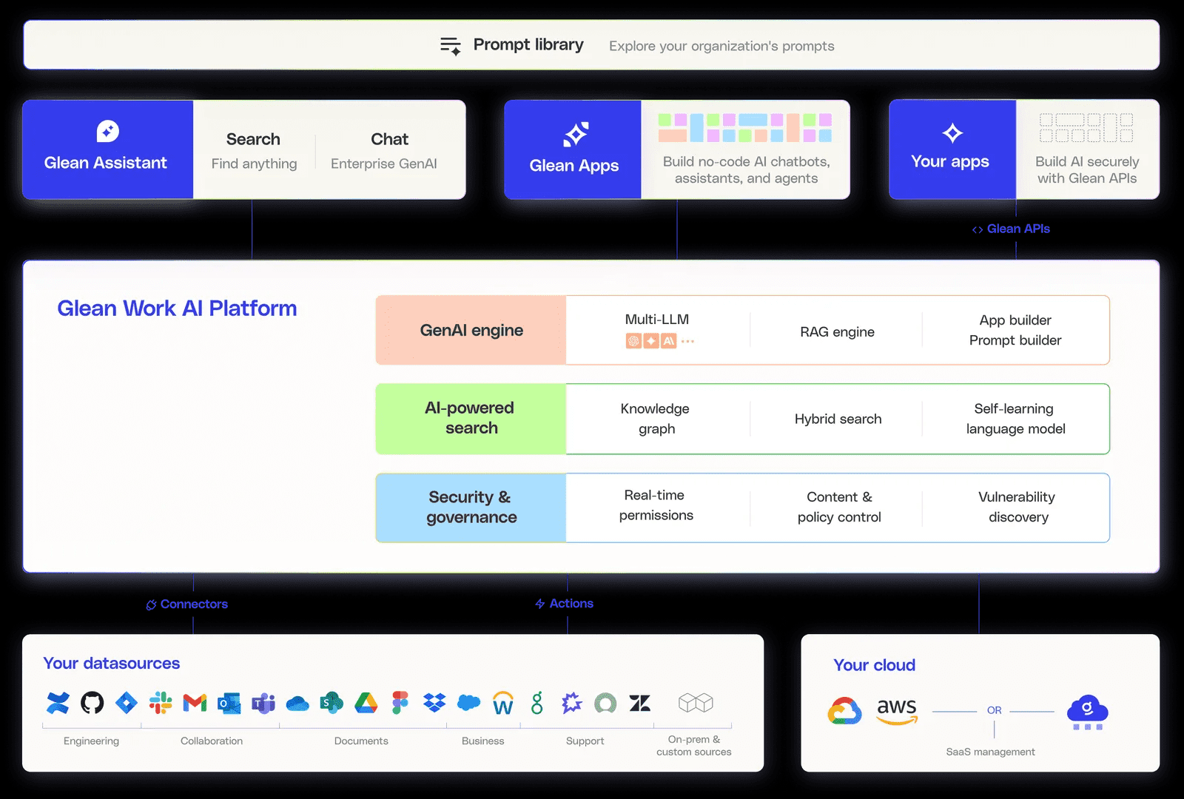Select the Workday W icon
1184x799 pixels.
(503, 703)
